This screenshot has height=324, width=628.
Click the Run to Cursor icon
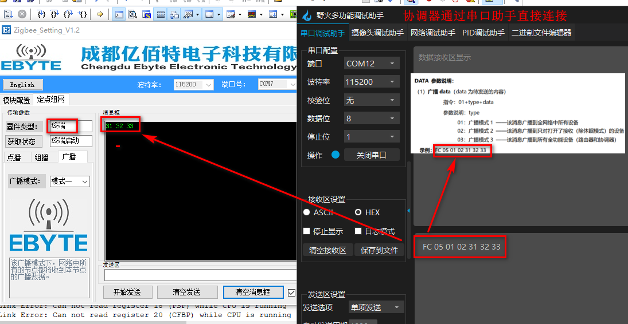[x=83, y=15]
